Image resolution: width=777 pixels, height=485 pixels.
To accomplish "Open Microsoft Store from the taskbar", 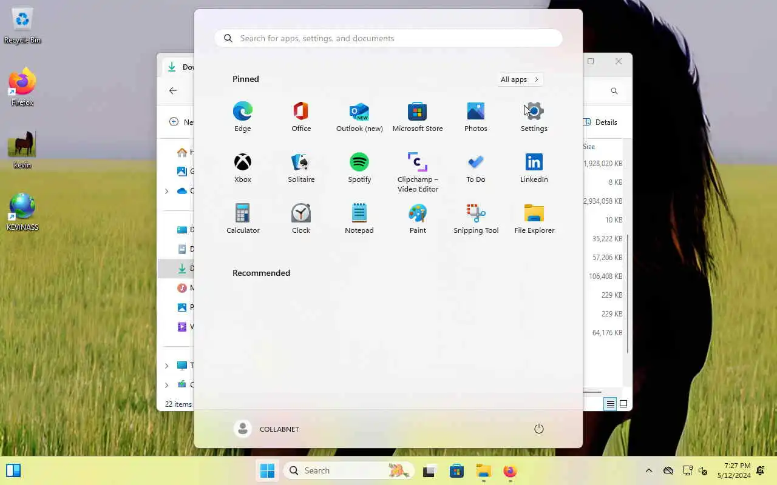I will 457,470.
